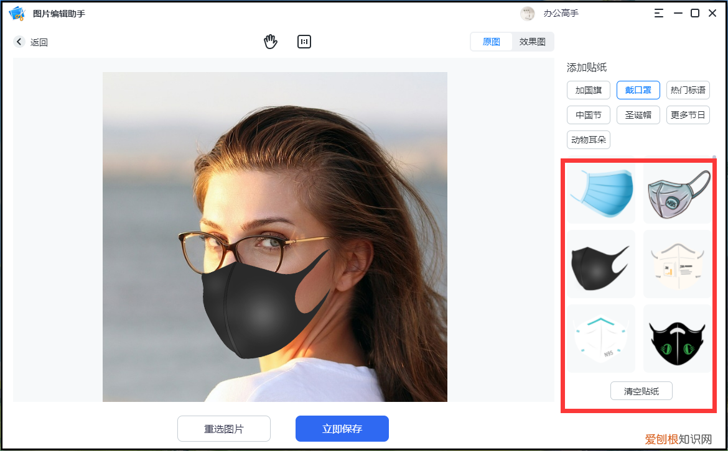Click the 圣诞帽 category button
Image resolution: width=728 pixels, height=451 pixels.
point(638,114)
